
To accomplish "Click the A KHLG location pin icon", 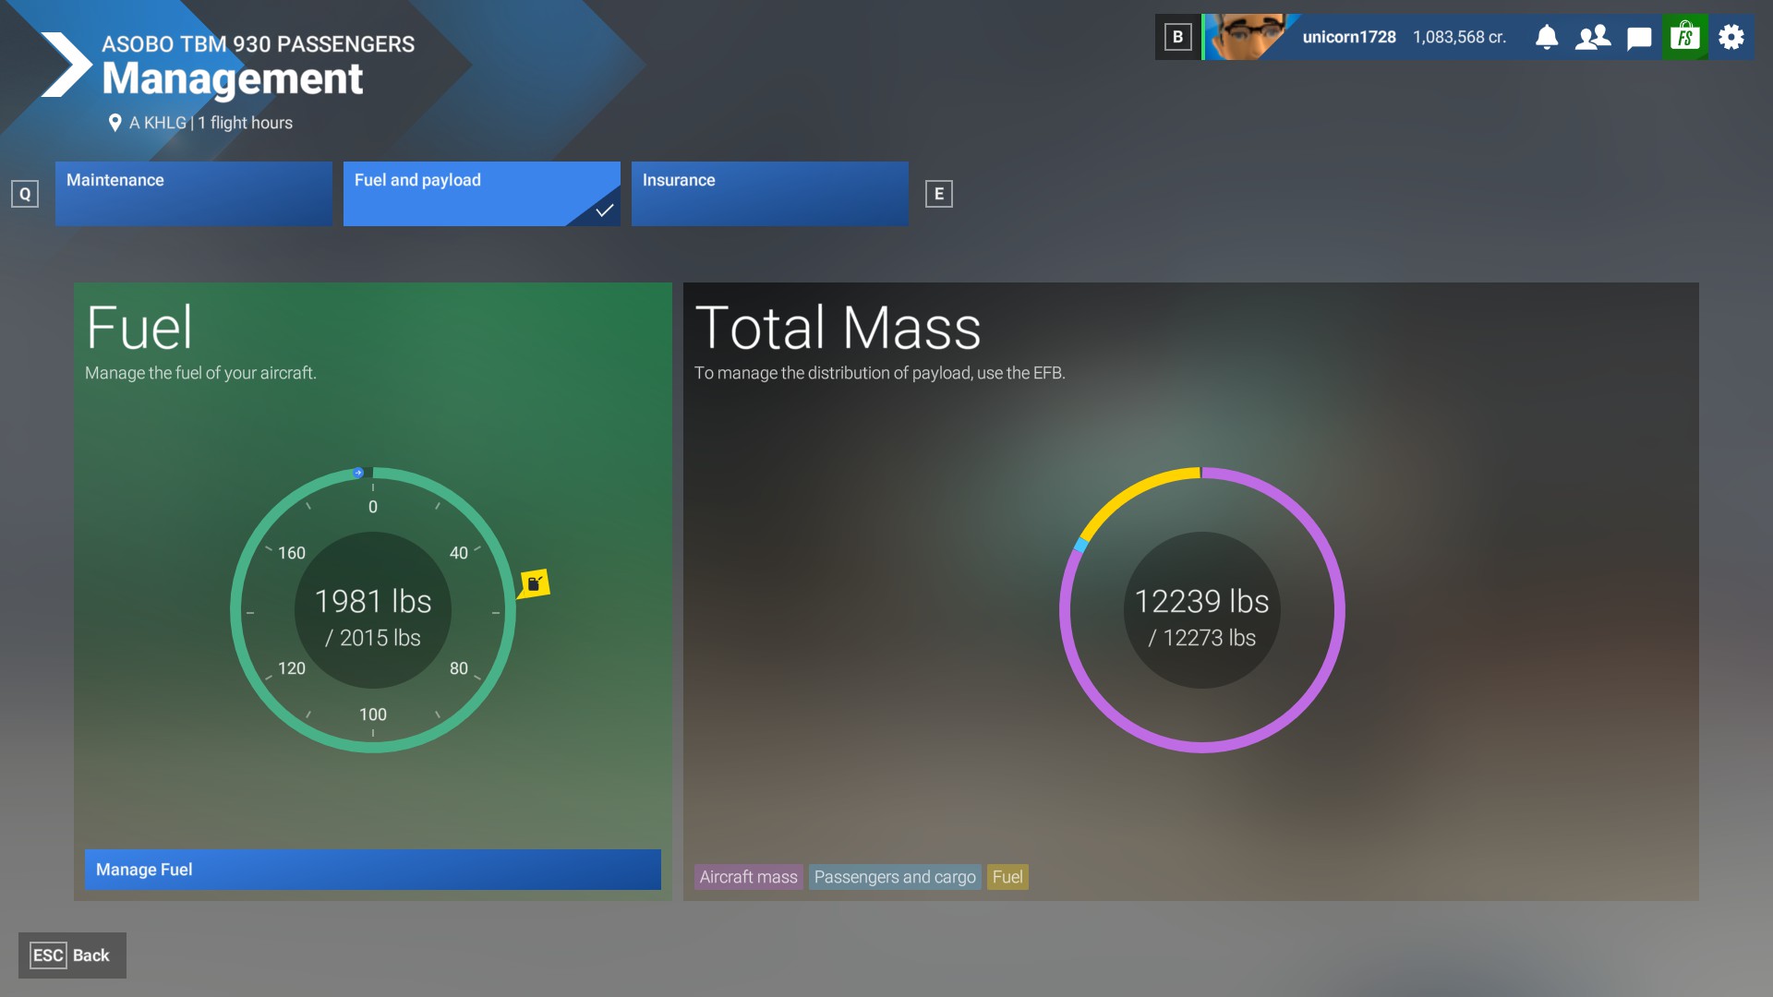I will click(115, 123).
